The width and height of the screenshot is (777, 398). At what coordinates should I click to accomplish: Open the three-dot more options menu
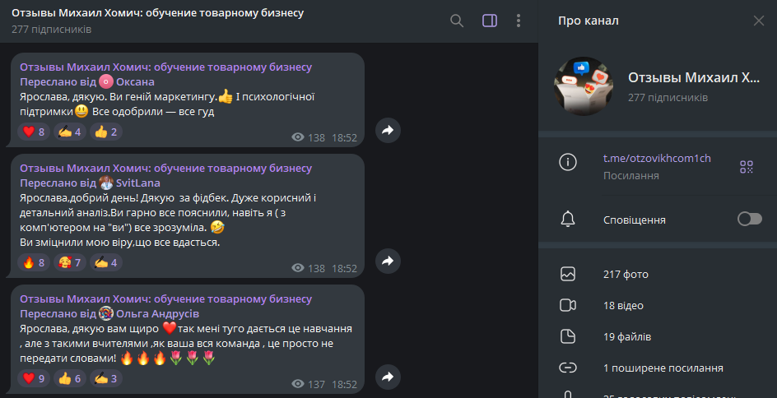tap(519, 21)
